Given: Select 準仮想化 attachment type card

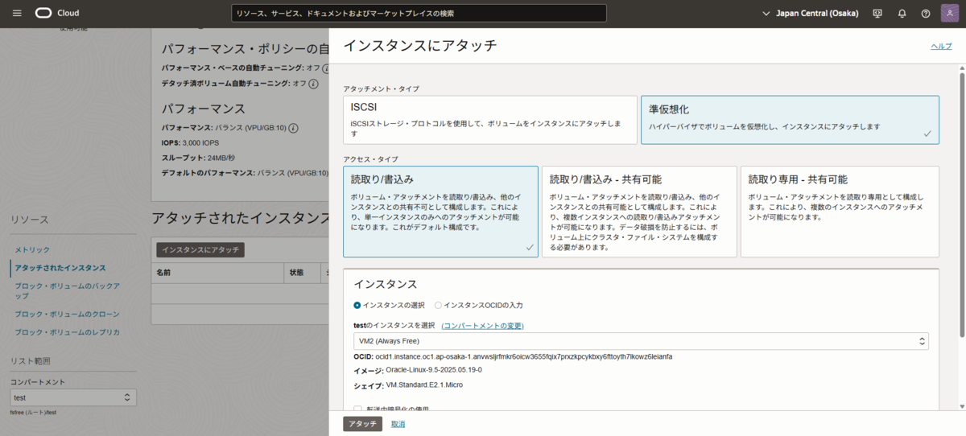Looking at the screenshot, I should coord(790,120).
